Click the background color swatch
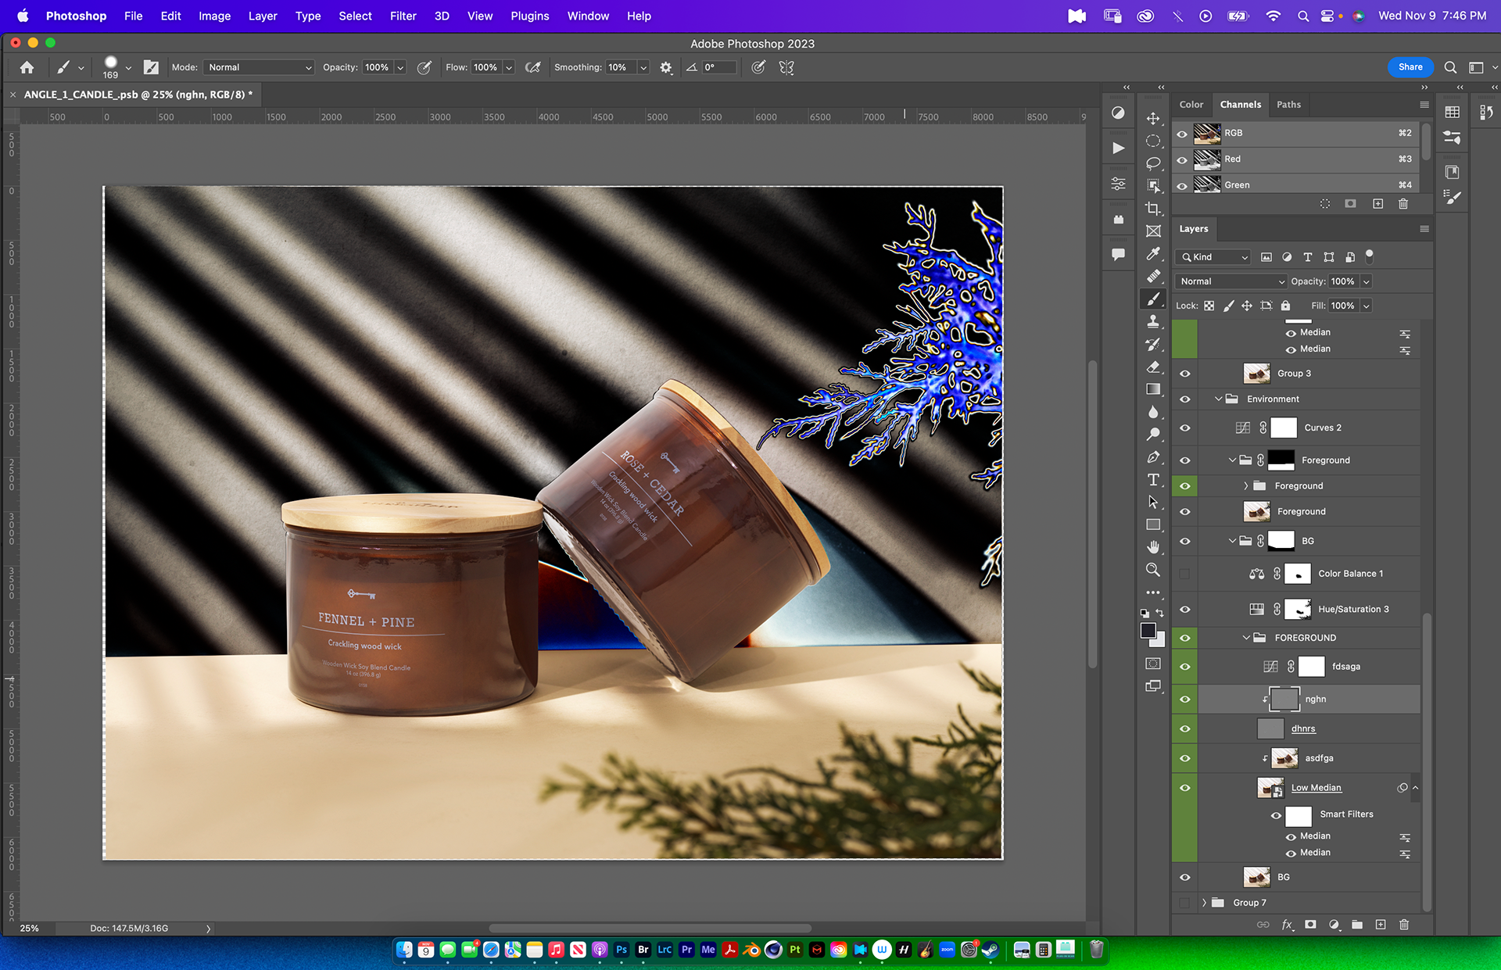1501x970 pixels. coord(1159,641)
